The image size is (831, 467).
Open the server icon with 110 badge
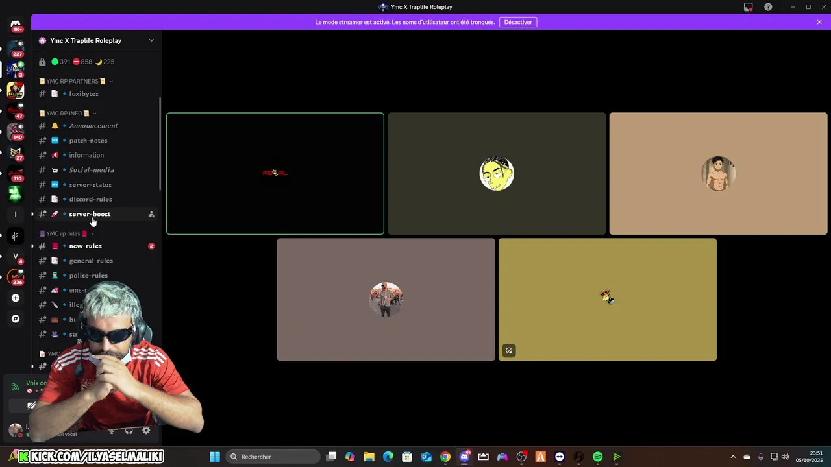[16, 173]
